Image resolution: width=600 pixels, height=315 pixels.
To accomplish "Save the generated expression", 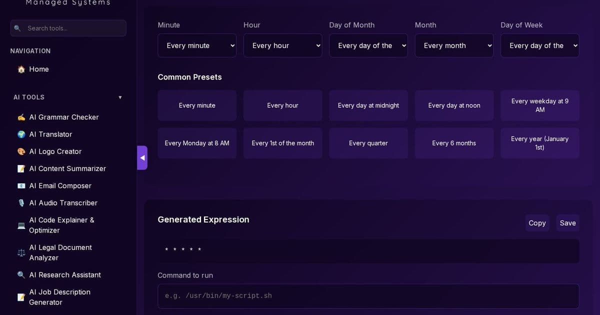I will [x=567, y=223].
